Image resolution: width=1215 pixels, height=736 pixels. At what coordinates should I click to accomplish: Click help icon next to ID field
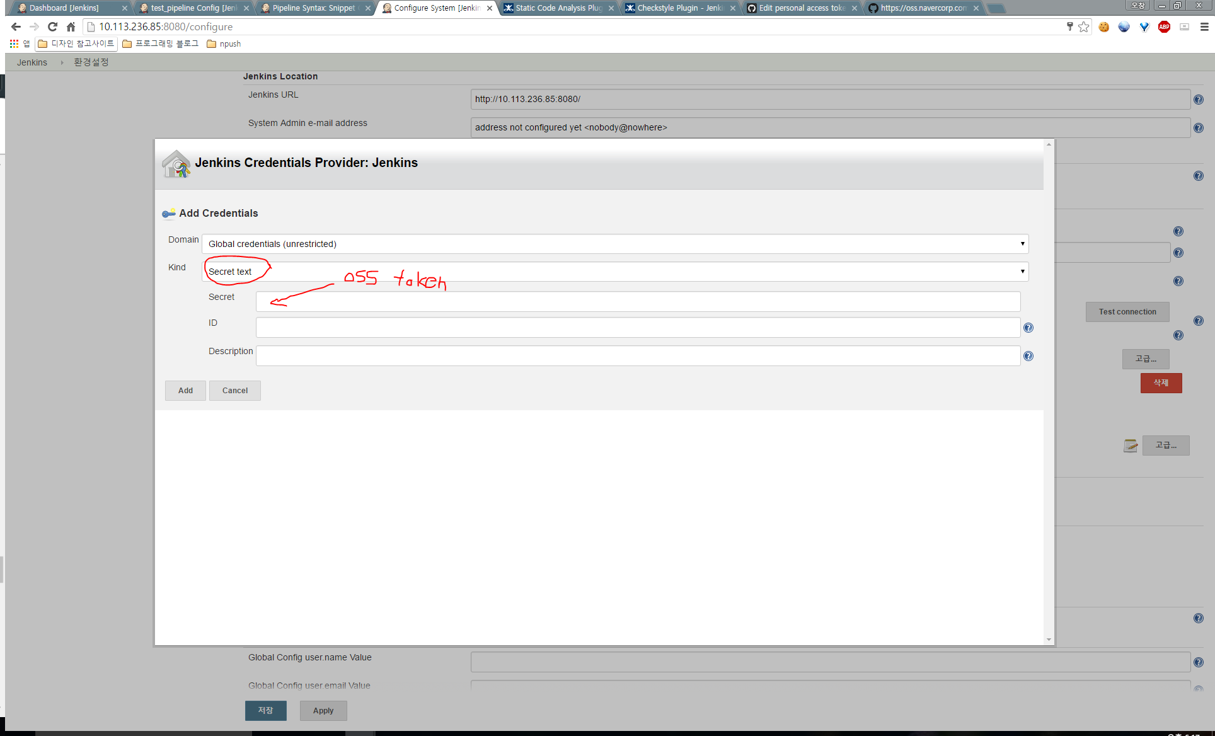tap(1028, 328)
